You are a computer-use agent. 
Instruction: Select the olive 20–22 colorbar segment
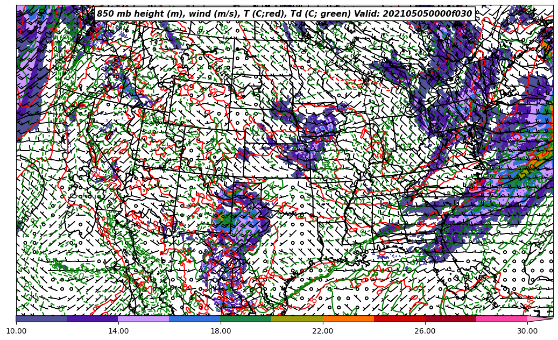(x=297, y=318)
